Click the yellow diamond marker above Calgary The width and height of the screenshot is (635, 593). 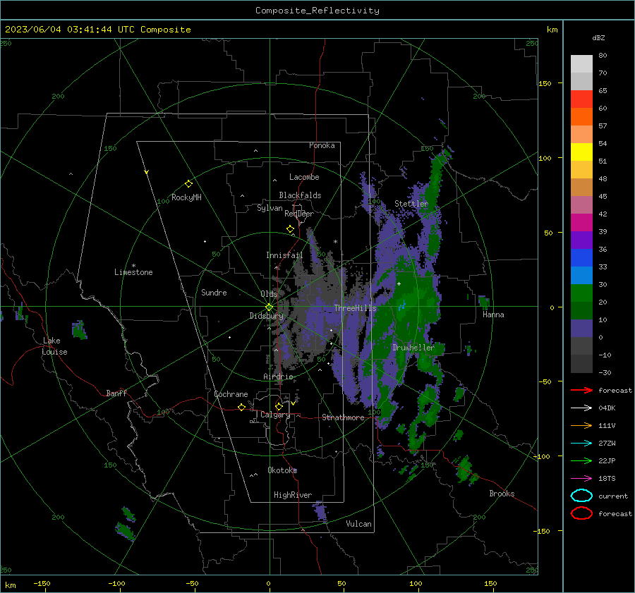(279, 406)
